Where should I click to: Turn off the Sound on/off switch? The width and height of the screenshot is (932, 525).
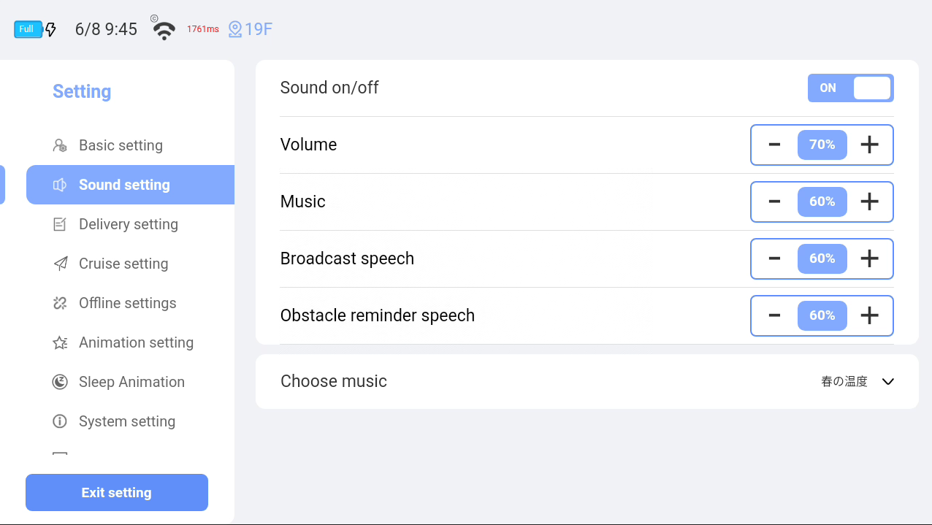[x=850, y=88]
